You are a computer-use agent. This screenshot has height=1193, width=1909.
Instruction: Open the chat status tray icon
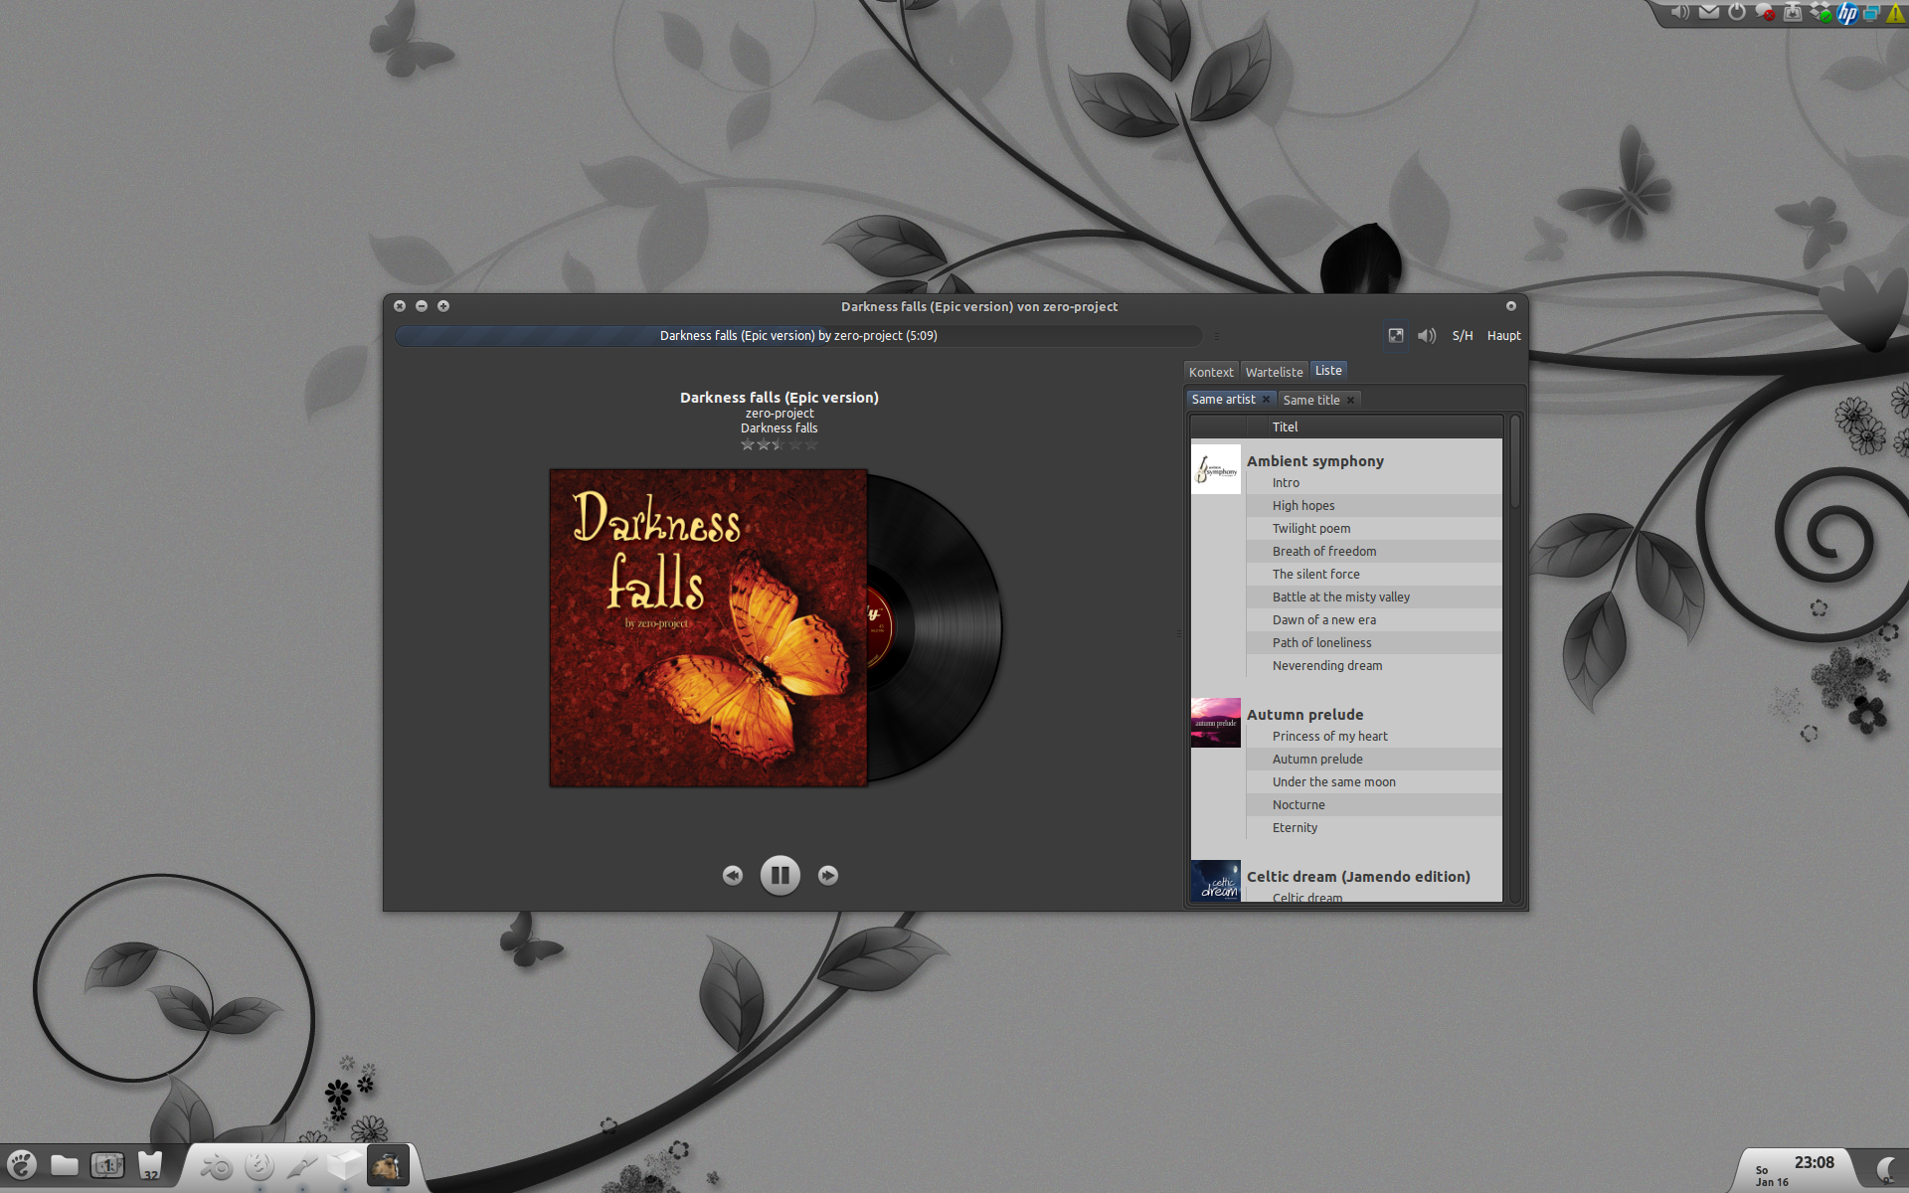point(1765,12)
